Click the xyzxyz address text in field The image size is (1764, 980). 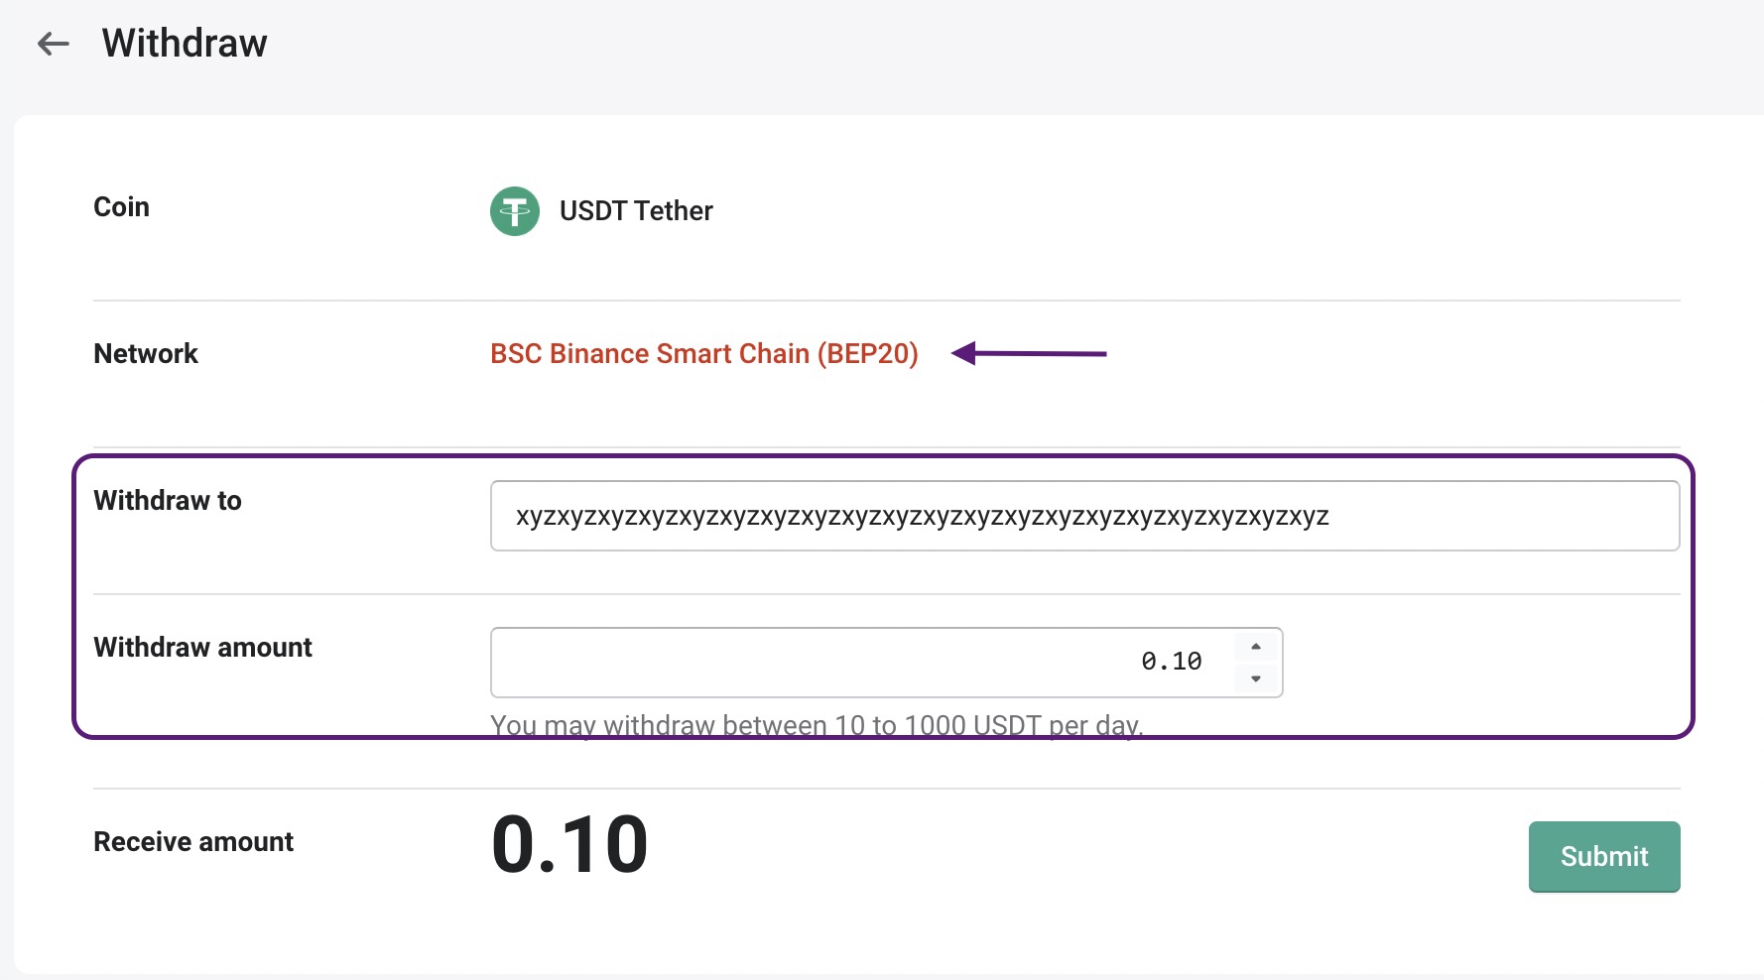[923, 517]
